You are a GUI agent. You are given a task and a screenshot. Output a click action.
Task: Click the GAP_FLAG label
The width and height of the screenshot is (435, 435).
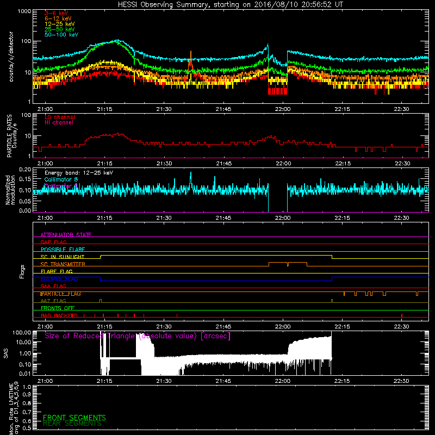pos(53,242)
